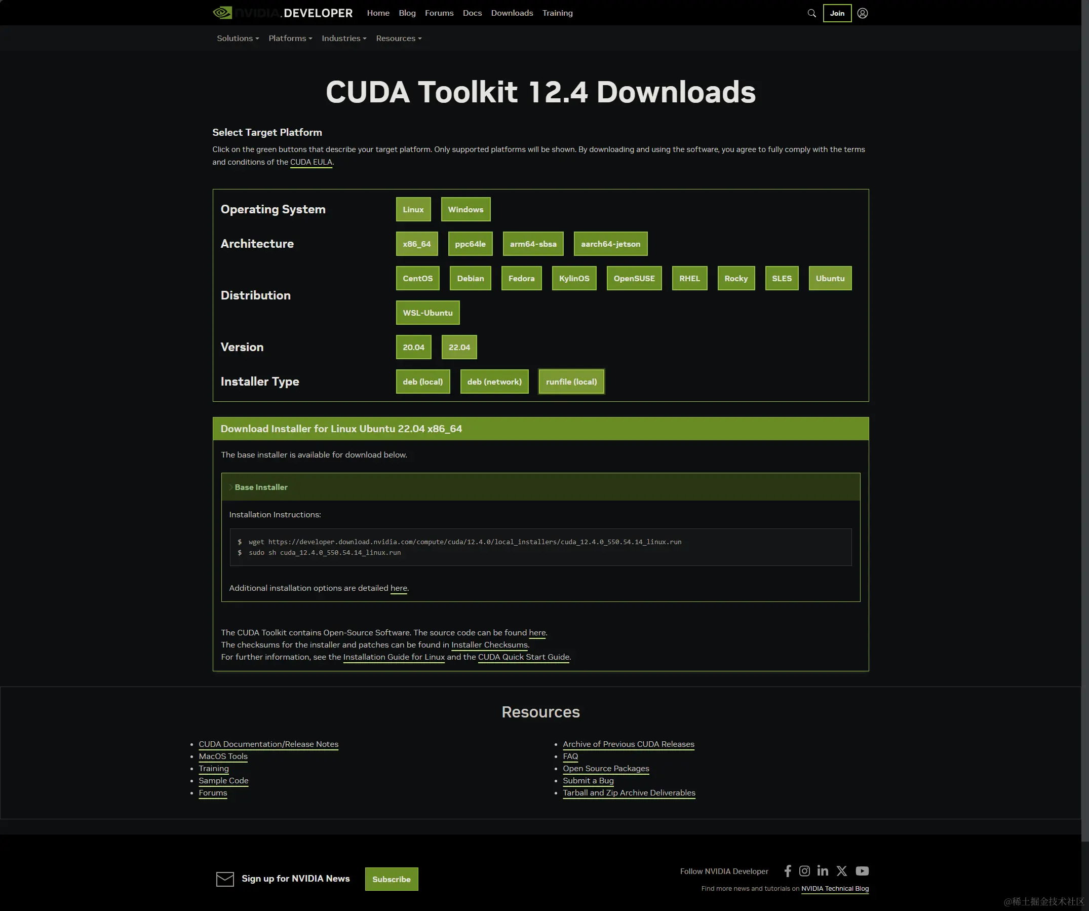Open the CUDA EULA link
The width and height of the screenshot is (1089, 911).
(x=310, y=162)
